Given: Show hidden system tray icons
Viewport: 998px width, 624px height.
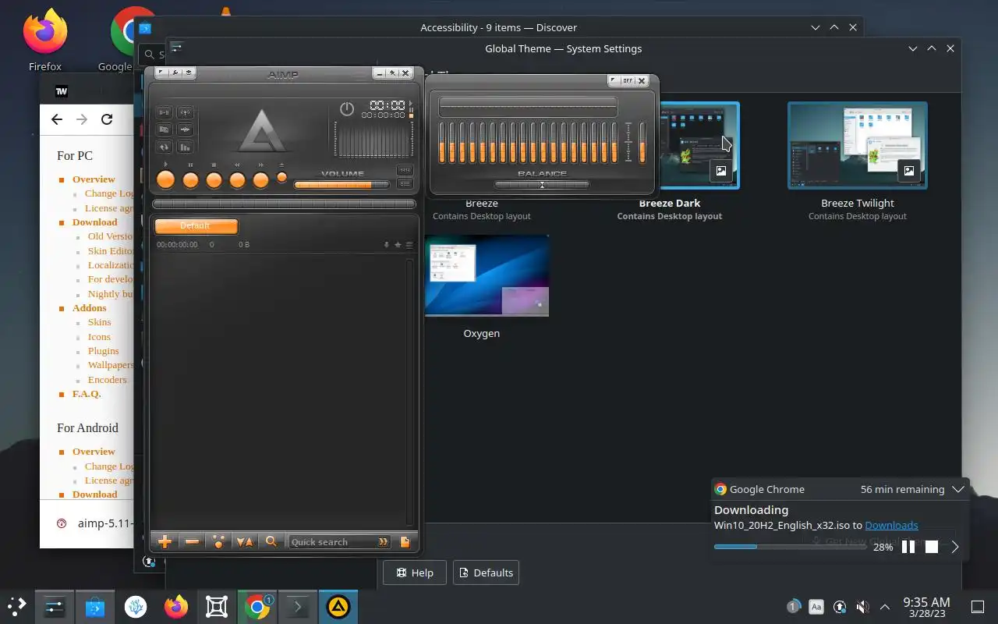Looking at the screenshot, I should [x=885, y=606].
